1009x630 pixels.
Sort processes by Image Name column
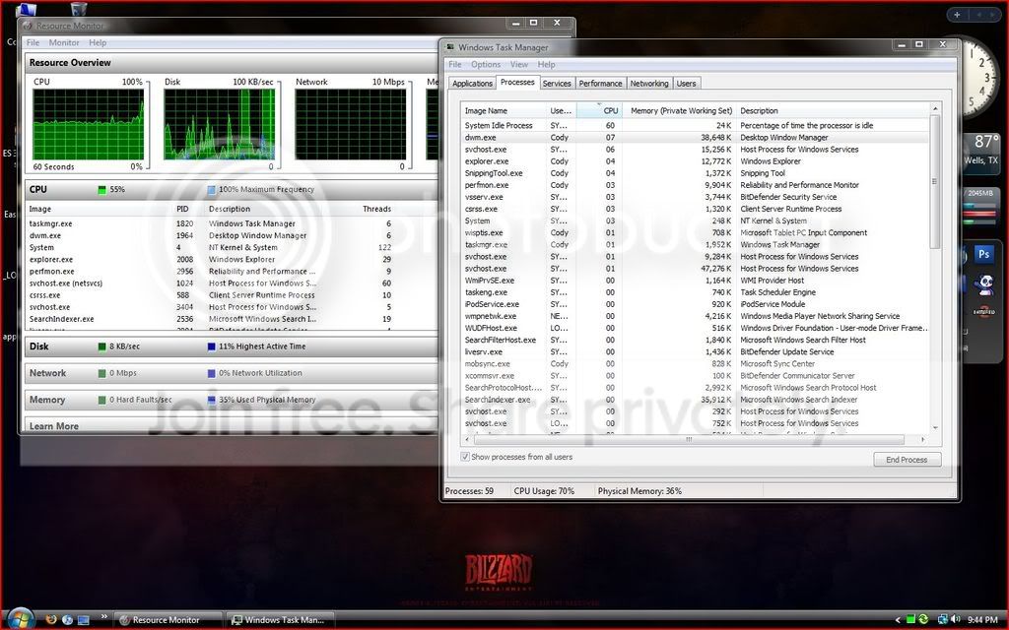pyautogui.click(x=504, y=110)
